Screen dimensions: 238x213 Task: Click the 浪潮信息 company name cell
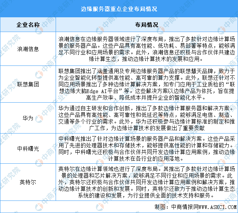coord(28,49)
